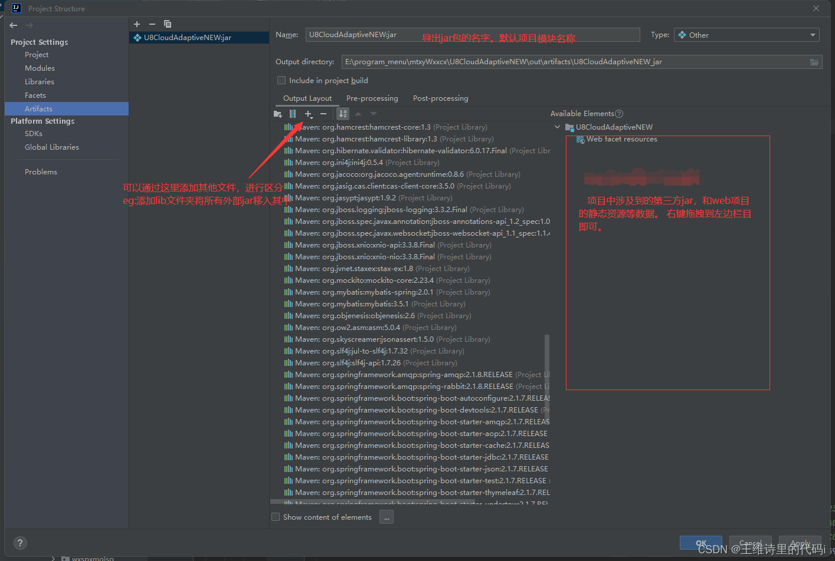Click Create Archive icon in Output Layout toolbar

[x=293, y=114]
